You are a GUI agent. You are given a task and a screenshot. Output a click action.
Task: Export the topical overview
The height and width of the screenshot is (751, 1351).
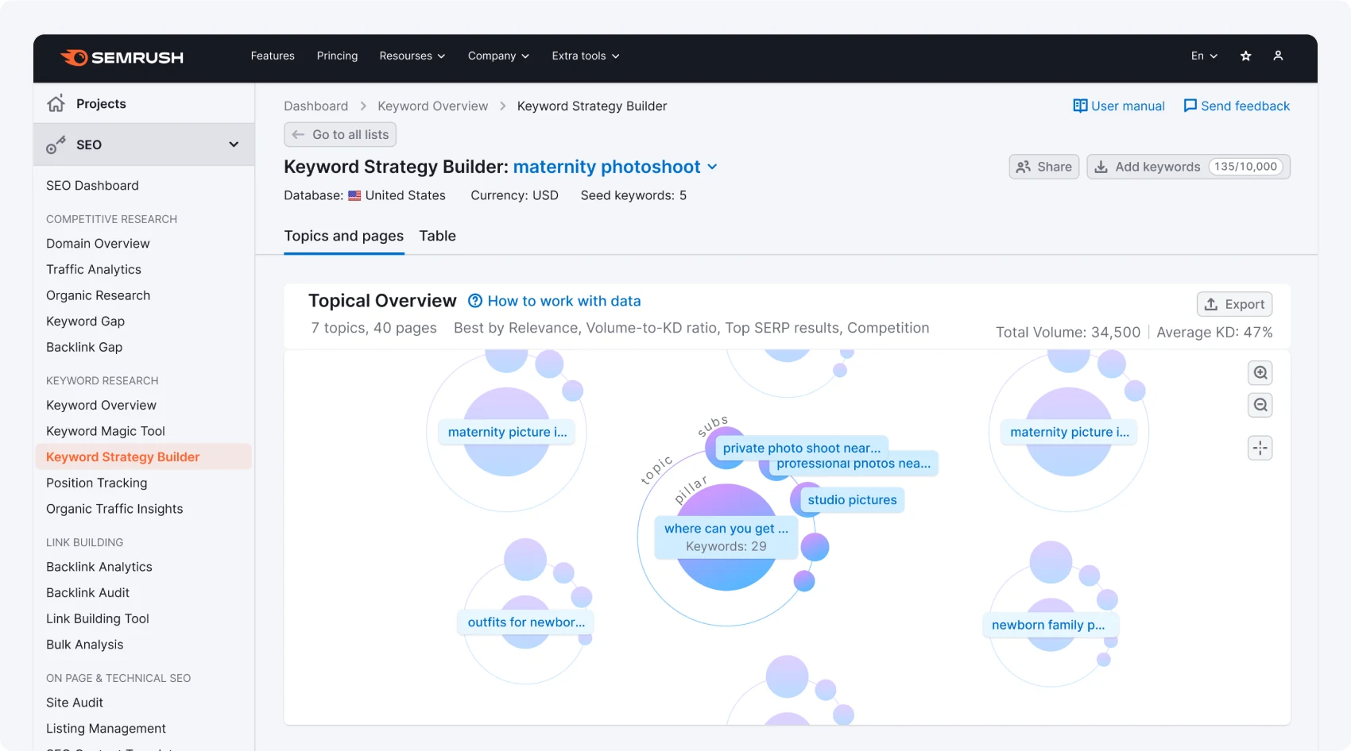coord(1234,304)
